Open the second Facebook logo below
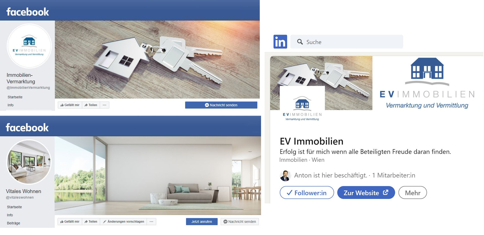484x235 pixels. coord(27,127)
